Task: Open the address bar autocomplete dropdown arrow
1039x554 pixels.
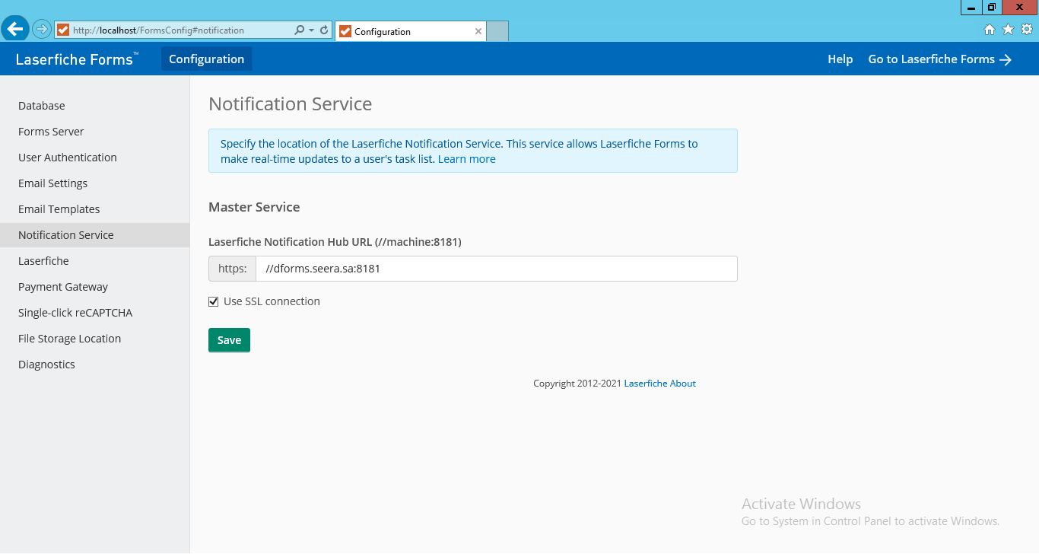Action: (312, 30)
